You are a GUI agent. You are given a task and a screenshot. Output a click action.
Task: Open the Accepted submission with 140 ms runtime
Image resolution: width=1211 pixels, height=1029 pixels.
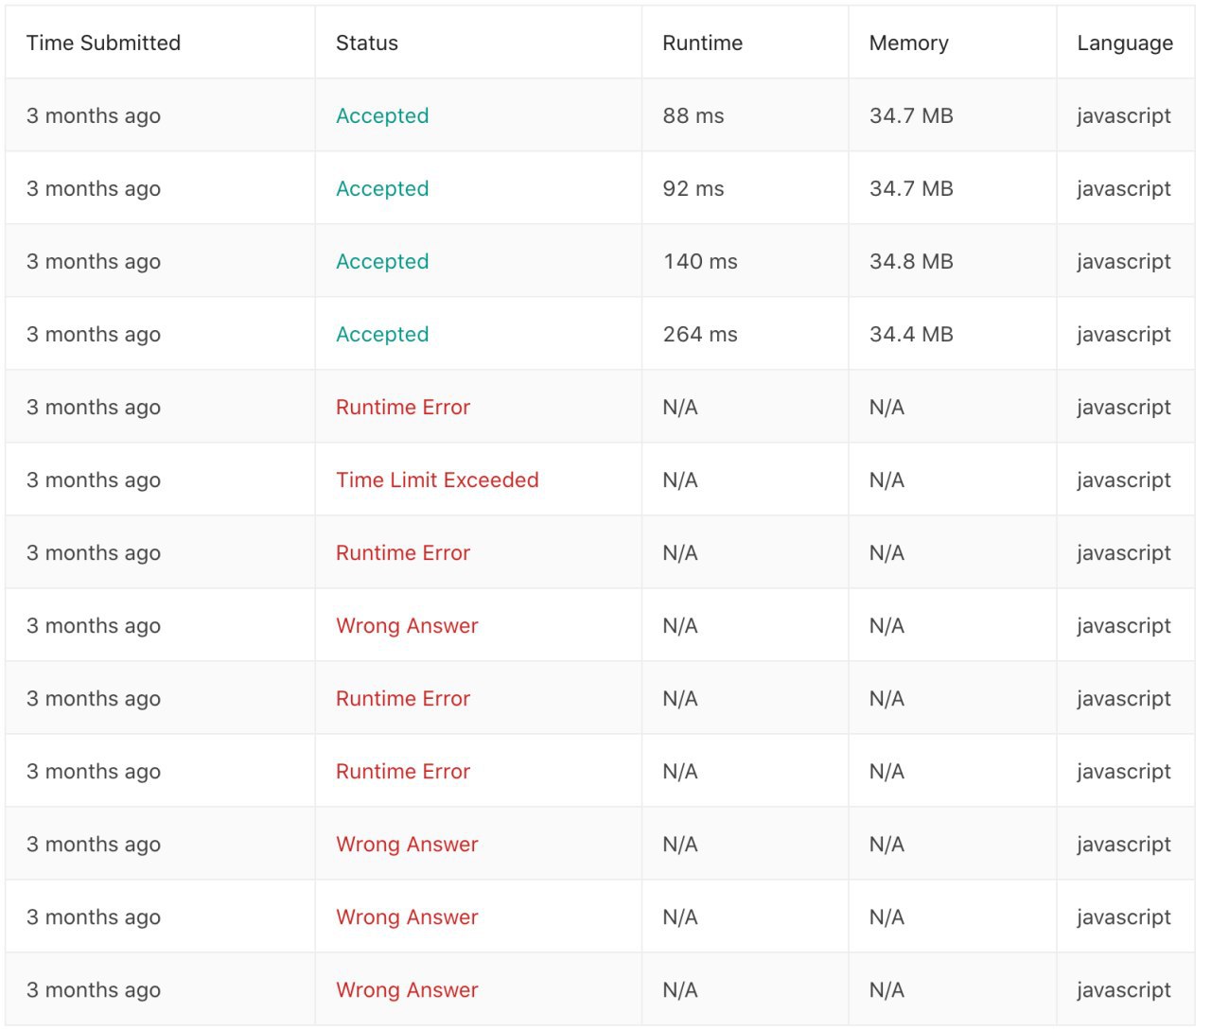click(382, 261)
